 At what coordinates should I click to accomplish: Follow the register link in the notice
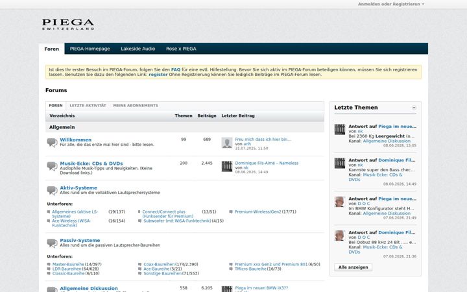click(x=158, y=75)
